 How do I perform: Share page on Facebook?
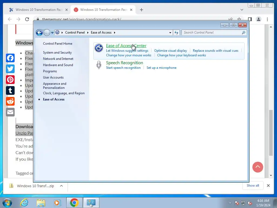pos(10,58)
